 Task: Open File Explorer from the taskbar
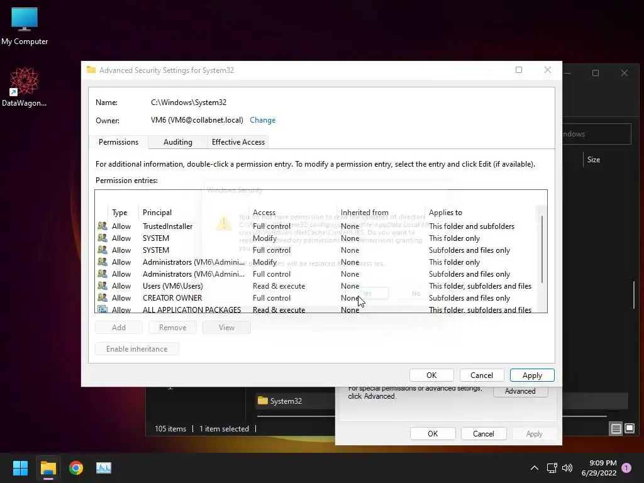[48, 468]
